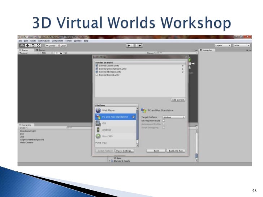Click the Play button

[x=129, y=45]
